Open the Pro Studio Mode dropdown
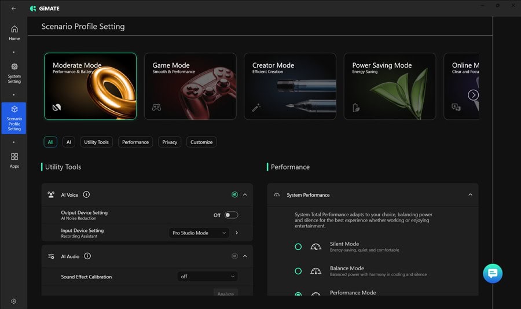 tap(199, 233)
